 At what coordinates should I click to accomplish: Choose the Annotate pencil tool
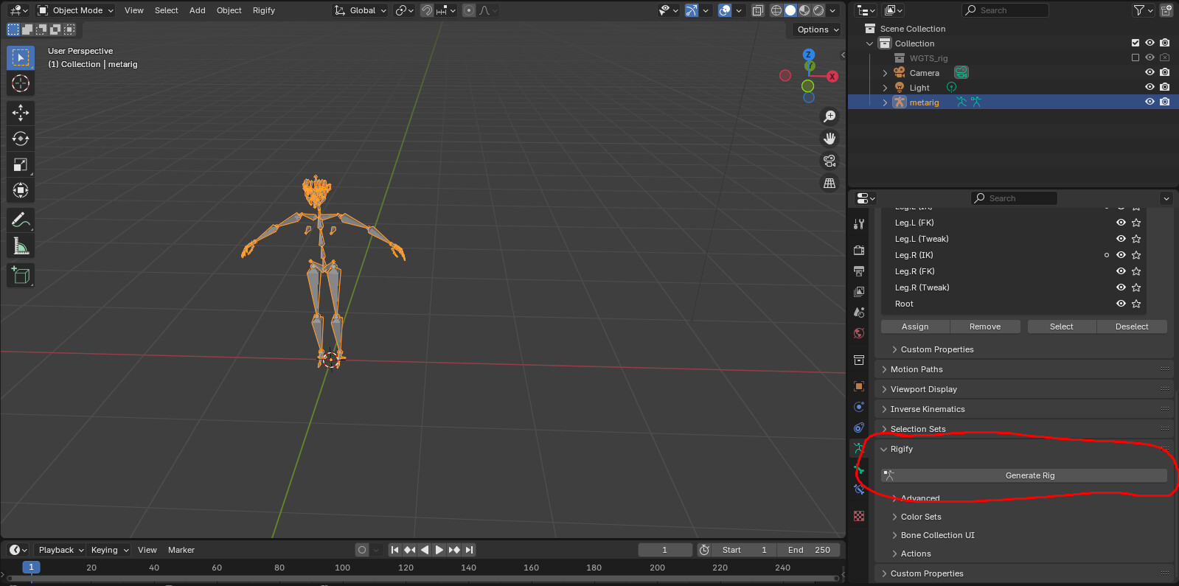pos(21,220)
